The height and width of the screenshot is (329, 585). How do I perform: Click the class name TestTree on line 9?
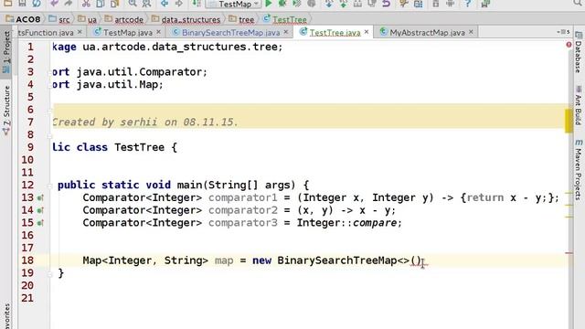coord(139,147)
